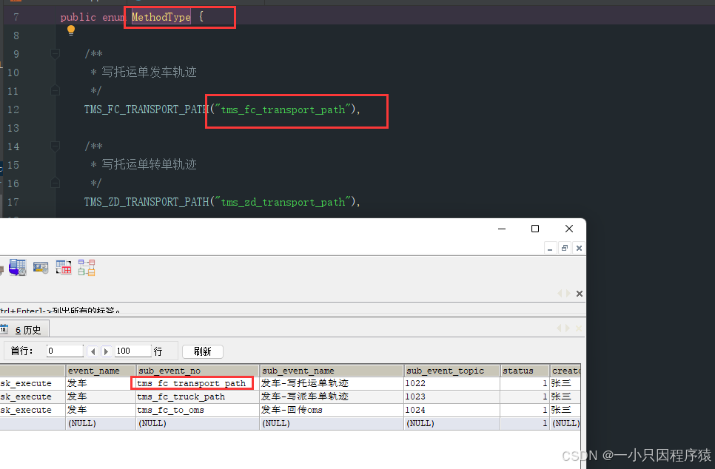Minimize the inner SQLyog child window

point(550,248)
